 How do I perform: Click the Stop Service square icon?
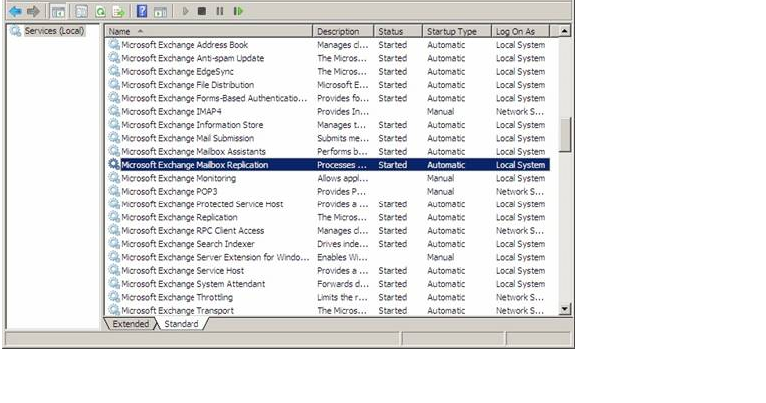(202, 11)
